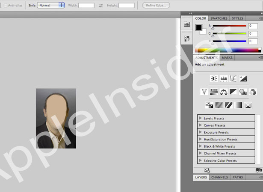The width and height of the screenshot is (263, 192).
Task: Open the Adjustments panel options menu
Action: click(261, 58)
